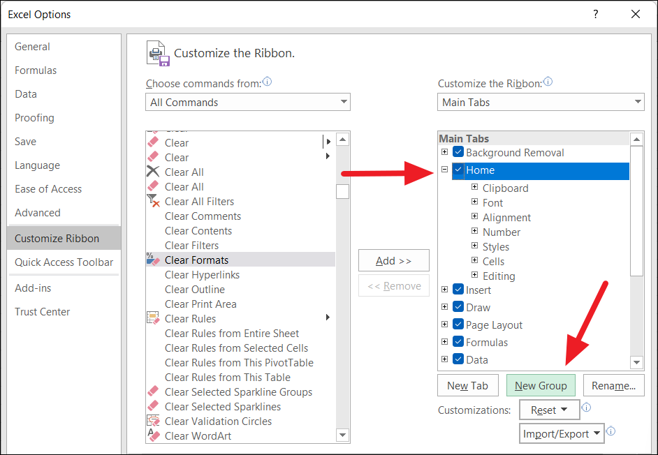Expand the Insert tab node
This screenshot has width=658, height=455.
pyautogui.click(x=444, y=290)
